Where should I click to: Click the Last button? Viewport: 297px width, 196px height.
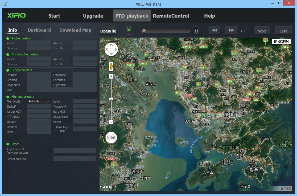283,31
